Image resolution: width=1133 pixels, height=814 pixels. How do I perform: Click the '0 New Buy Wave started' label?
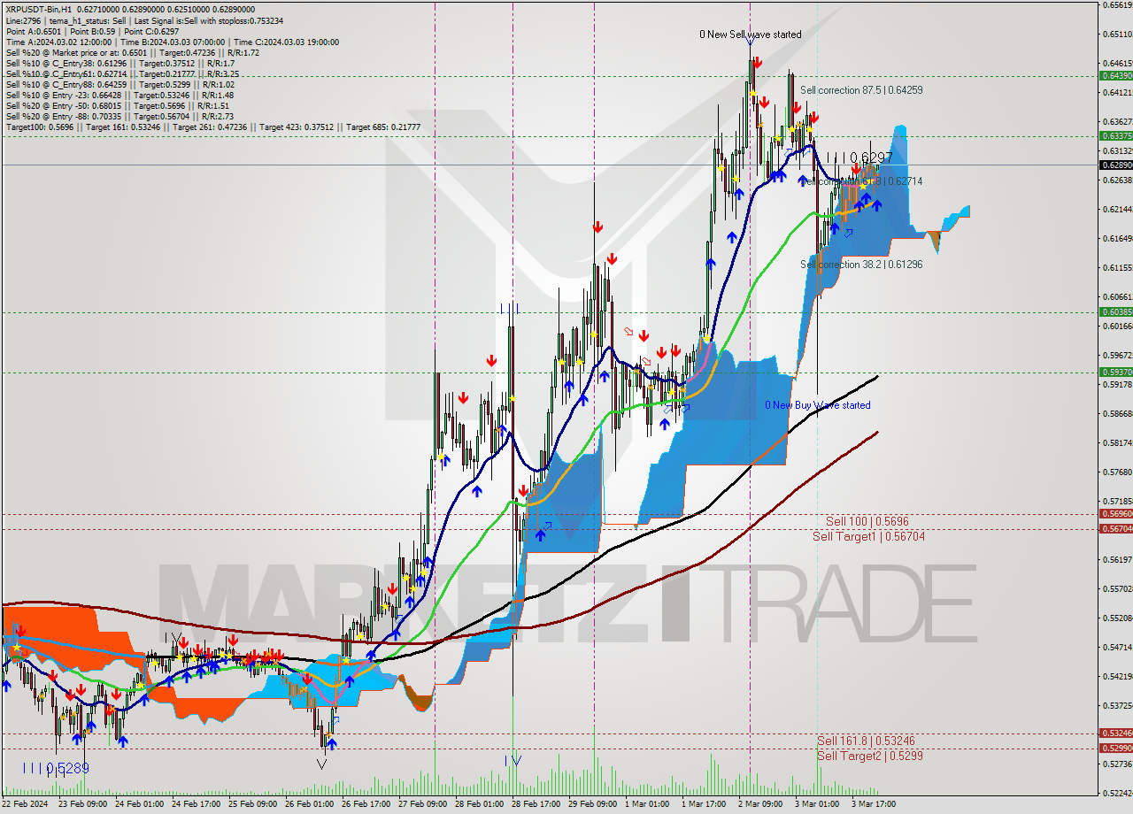tap(818, 405)
